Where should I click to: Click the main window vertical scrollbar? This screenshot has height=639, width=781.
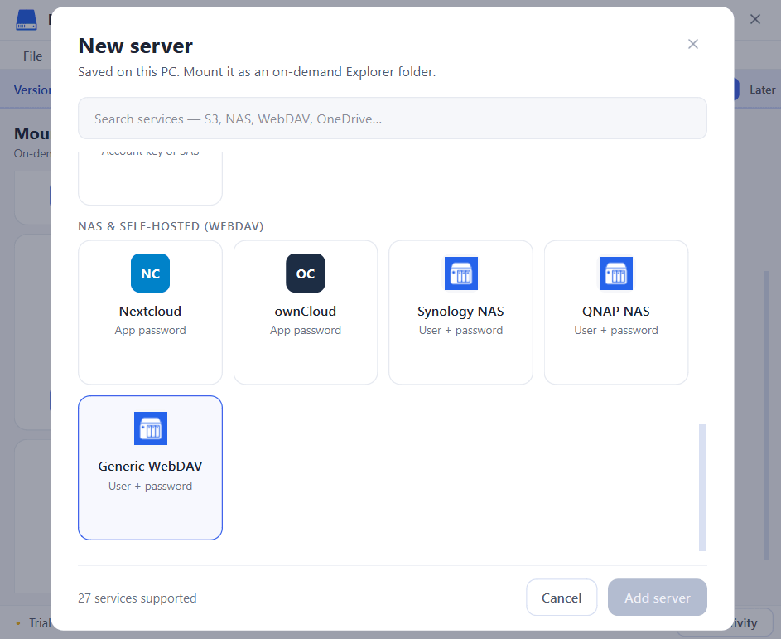767,415
